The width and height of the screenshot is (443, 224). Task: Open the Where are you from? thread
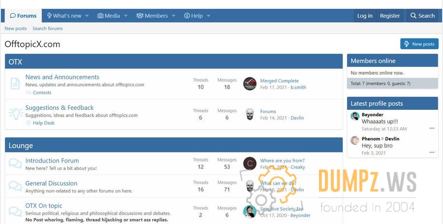coord(282,160)
